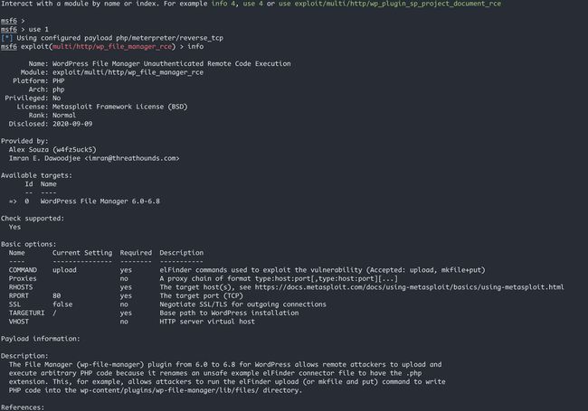The height and width of the screenshot is (411, 588).
Task: Click the 'References:' heading at bottom
Action: (23, 407)
